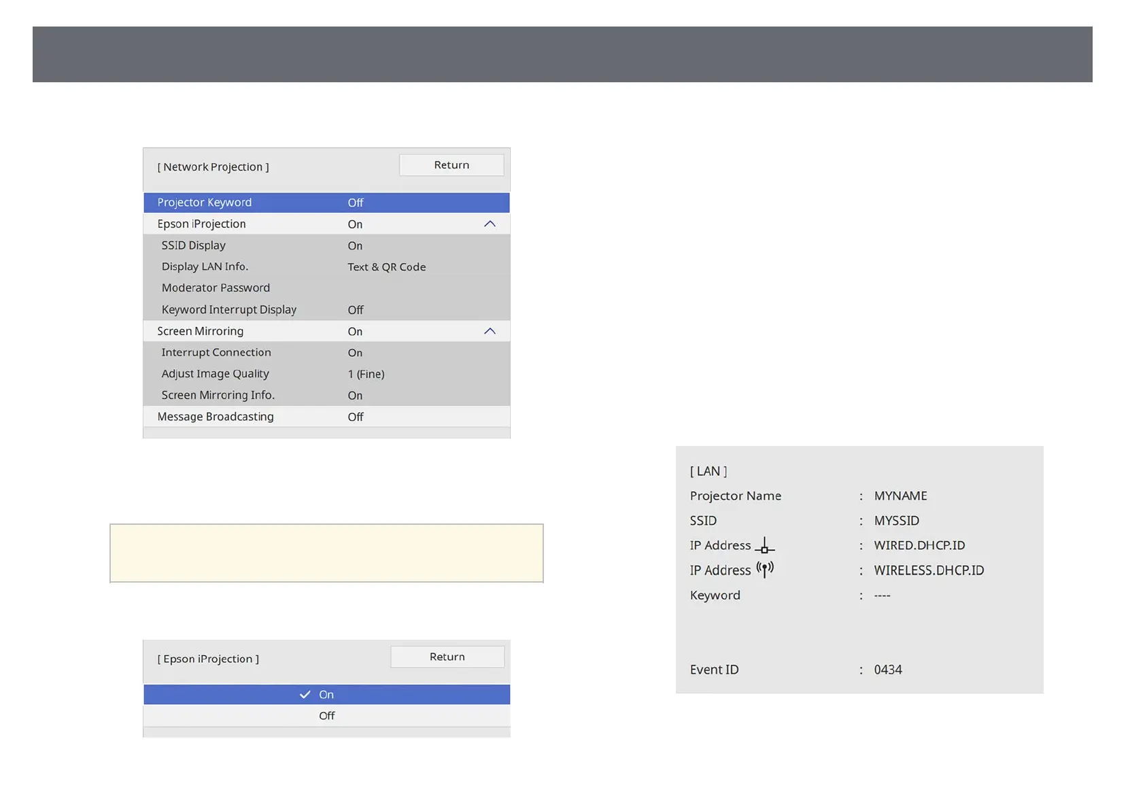Viewport: 1145px width, 809px height.
Task: Select the On option for Epson iProjection
Action: (326, 694)
